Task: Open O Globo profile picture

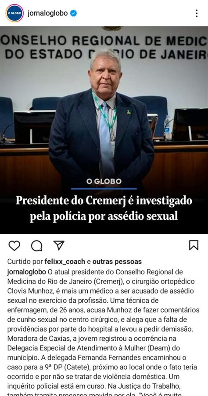Action: coord(14,13)
